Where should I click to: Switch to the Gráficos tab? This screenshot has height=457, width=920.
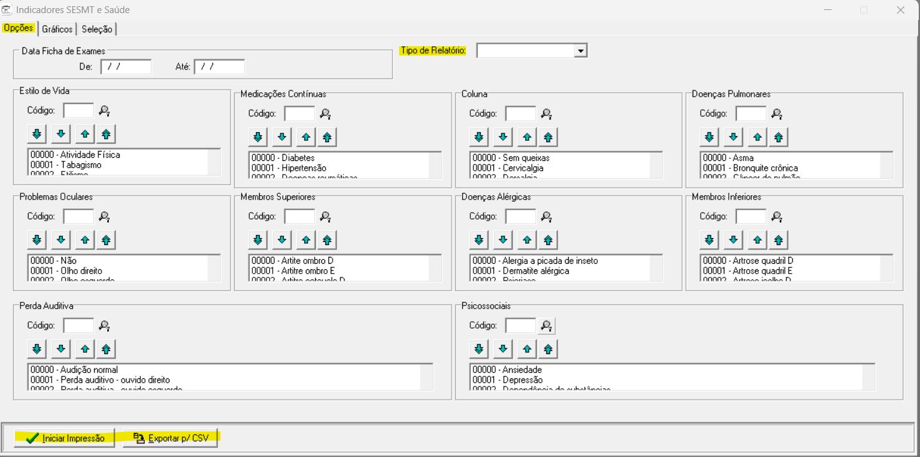[57, 29]
